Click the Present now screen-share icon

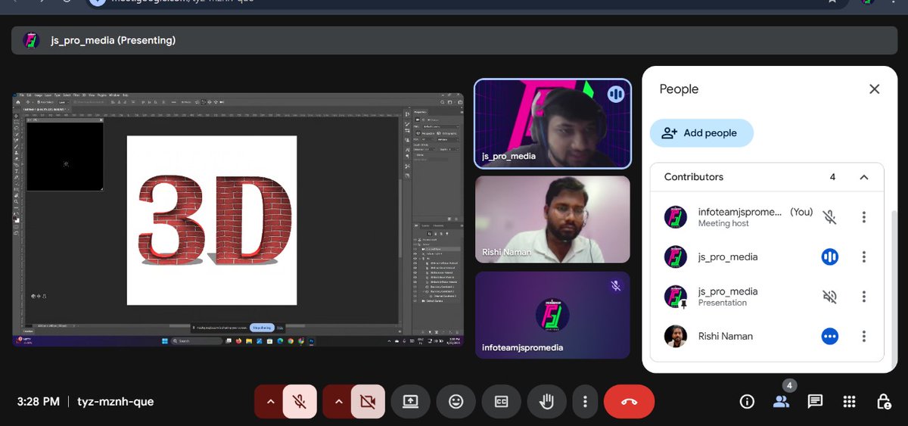click(410, 402)
